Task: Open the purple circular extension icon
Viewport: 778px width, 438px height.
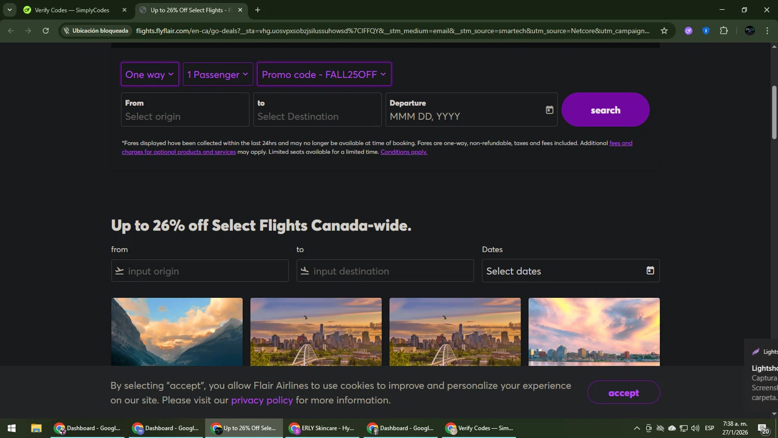Action: pyautogui.click(x=688, y=31)
